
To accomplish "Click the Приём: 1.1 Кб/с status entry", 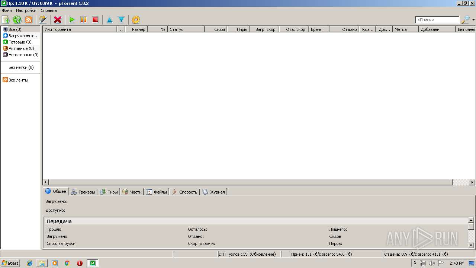I will tap(336, 254).
